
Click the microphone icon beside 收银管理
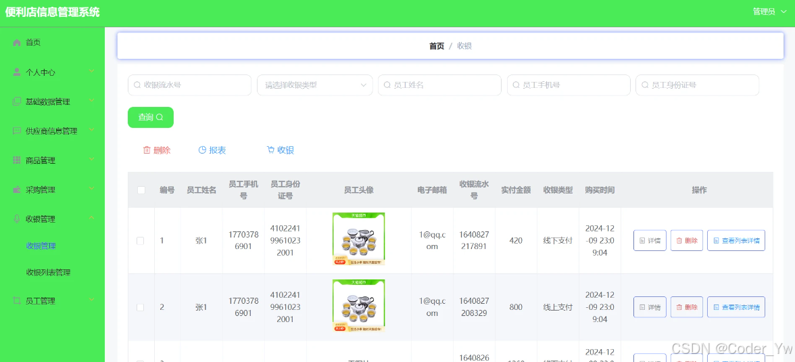pos(17,219)
